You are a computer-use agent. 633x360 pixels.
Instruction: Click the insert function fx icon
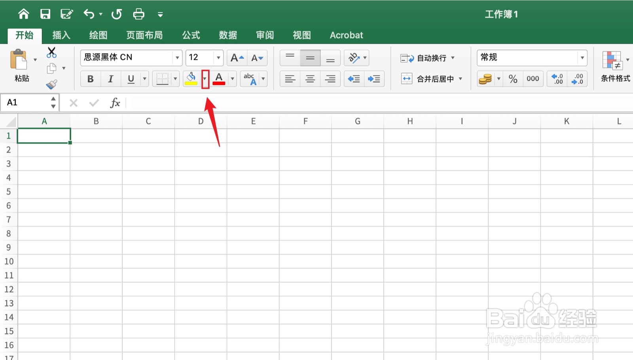click(x=115, y=103)
